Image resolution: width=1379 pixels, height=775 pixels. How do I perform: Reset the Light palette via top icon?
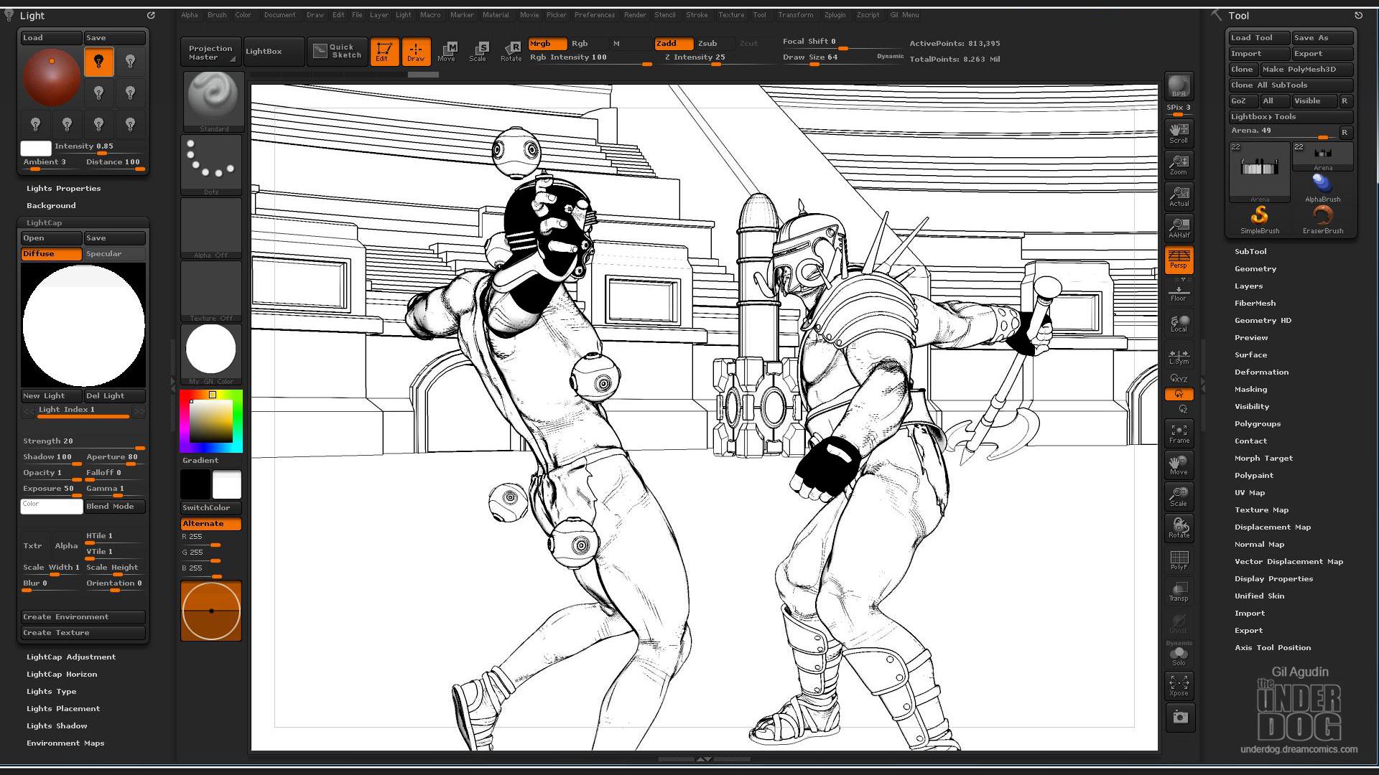pos(151,15)
